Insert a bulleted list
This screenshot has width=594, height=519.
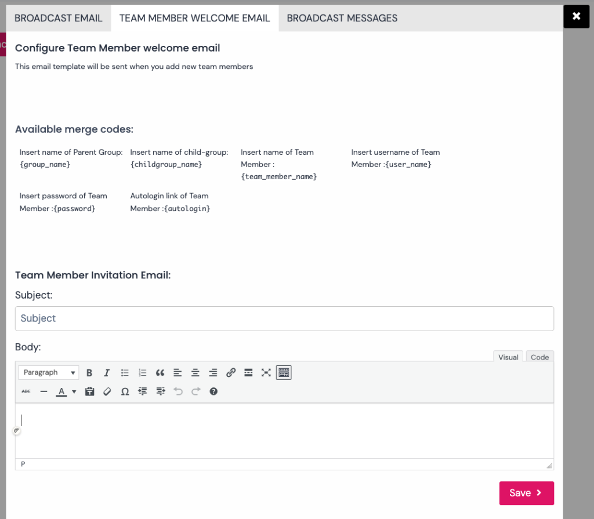click(125, 373)
